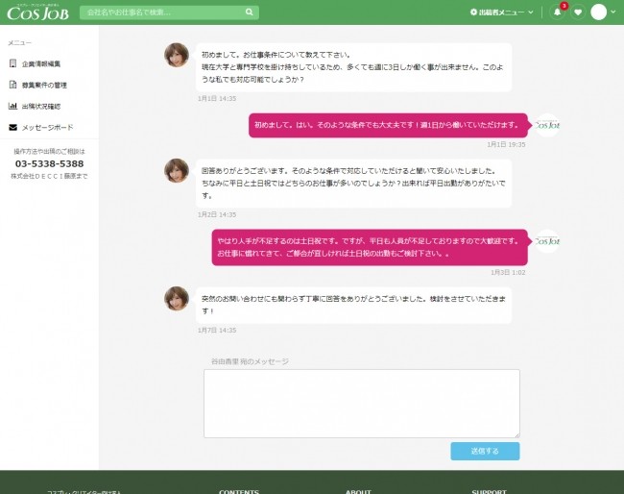Click the CONTENTS heading in footer

[x=239, y=491]
